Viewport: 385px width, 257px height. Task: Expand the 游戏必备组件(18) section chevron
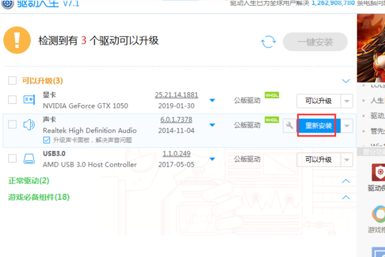[346, 197]
